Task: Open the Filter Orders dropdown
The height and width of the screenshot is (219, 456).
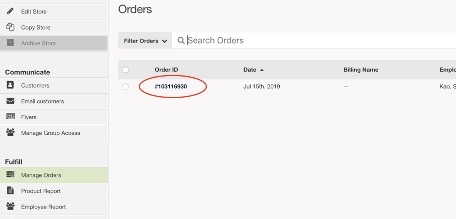Action: click(x=145, y=41)
